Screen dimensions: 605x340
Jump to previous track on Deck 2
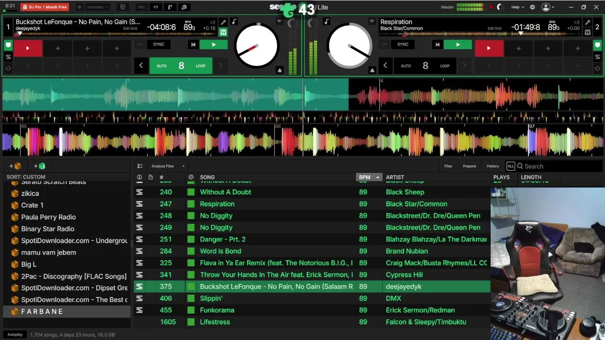point(437,44)
